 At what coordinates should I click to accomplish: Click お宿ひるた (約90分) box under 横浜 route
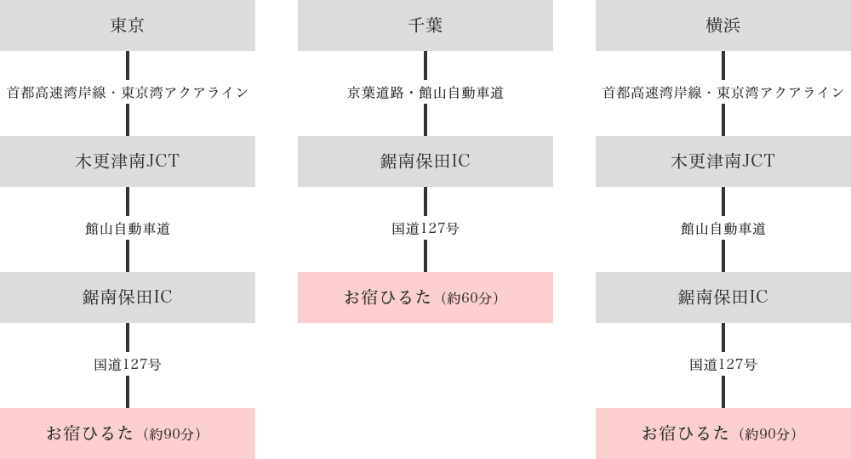tap(722, 433)
